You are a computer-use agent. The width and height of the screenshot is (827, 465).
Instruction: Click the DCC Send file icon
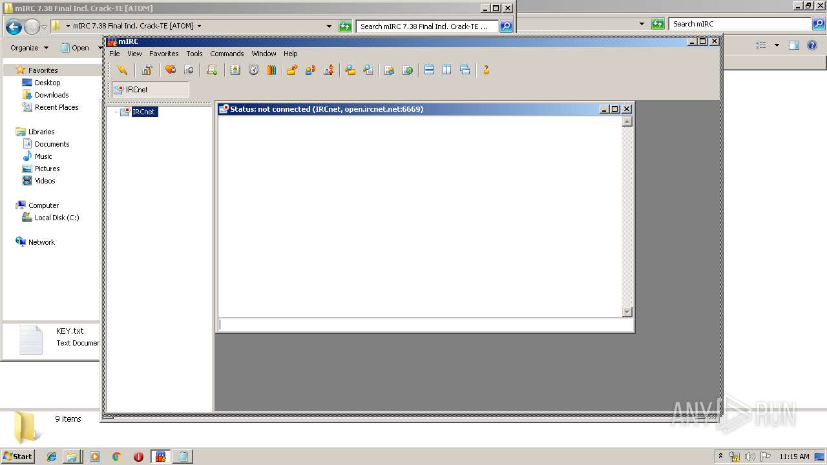(292, 70)
